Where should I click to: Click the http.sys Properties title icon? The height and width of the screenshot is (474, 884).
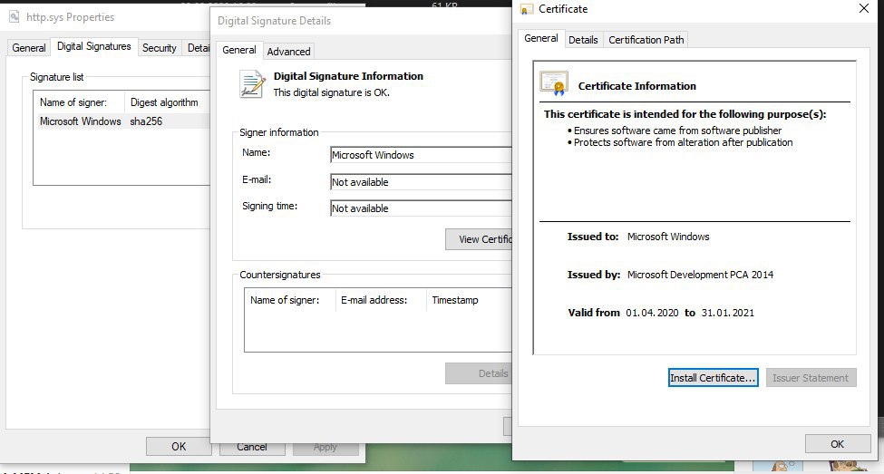[x=15, y=17]
